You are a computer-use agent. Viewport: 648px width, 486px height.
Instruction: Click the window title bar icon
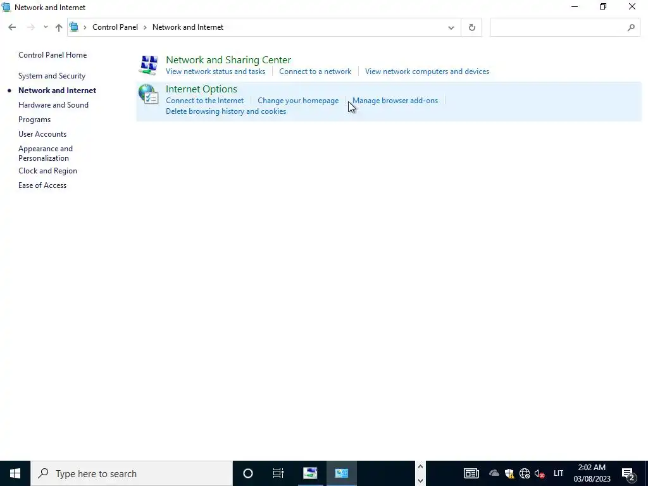(6, 7)
